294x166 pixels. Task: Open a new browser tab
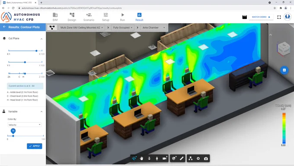tap(41, 3)
